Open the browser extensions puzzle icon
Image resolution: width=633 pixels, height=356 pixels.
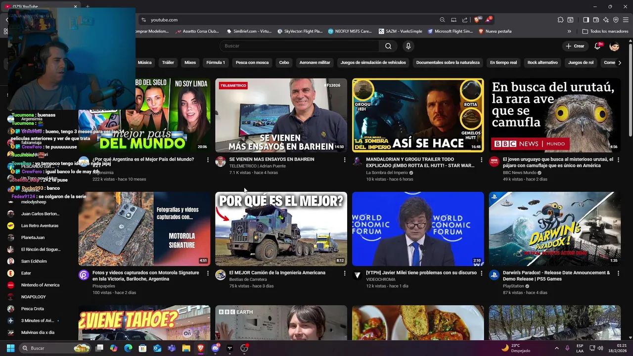pyautogui.click(x=560, y=20)
